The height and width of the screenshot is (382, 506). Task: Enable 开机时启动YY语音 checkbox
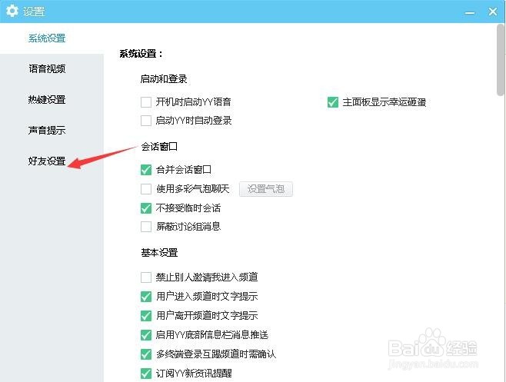146,102
